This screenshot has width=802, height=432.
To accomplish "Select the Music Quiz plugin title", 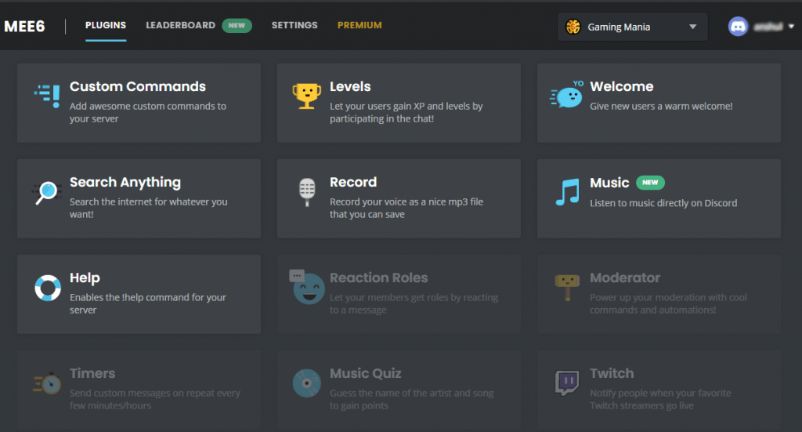I will click(x=366, y=374).
